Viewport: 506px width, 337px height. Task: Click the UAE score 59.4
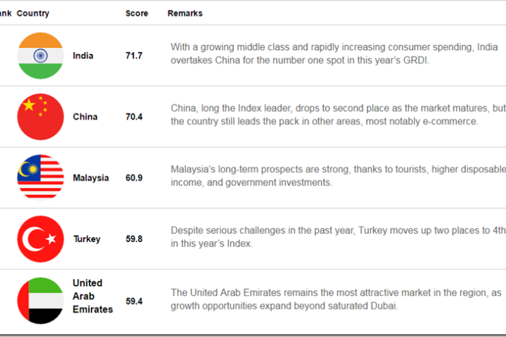click(134, 301)
